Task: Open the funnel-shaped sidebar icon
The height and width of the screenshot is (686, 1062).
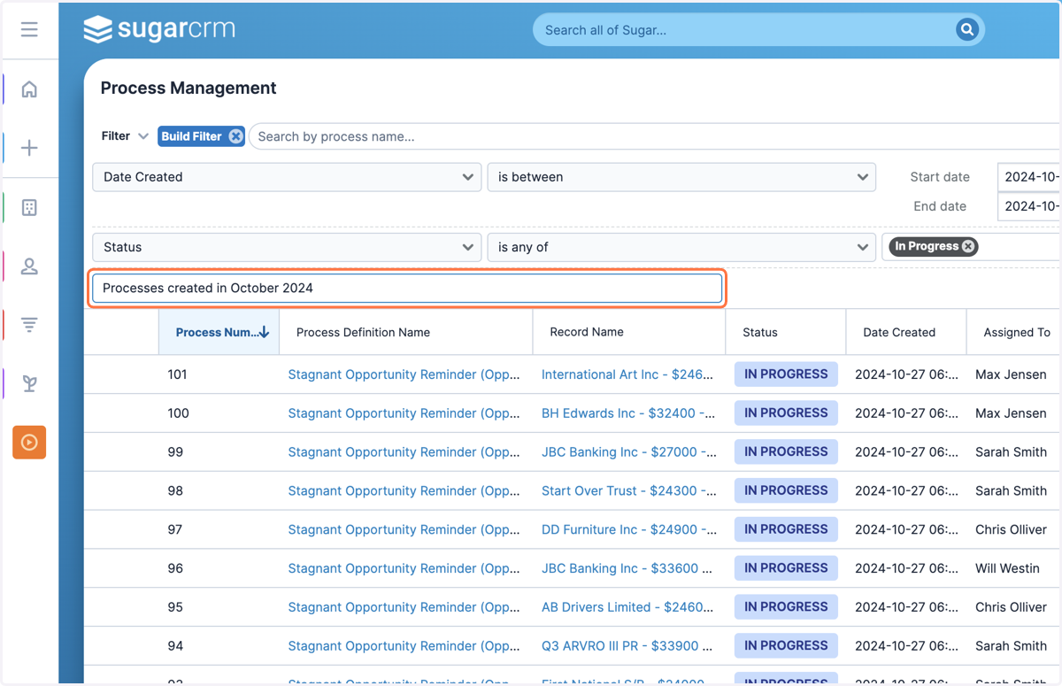Action: tap(29, 325)
